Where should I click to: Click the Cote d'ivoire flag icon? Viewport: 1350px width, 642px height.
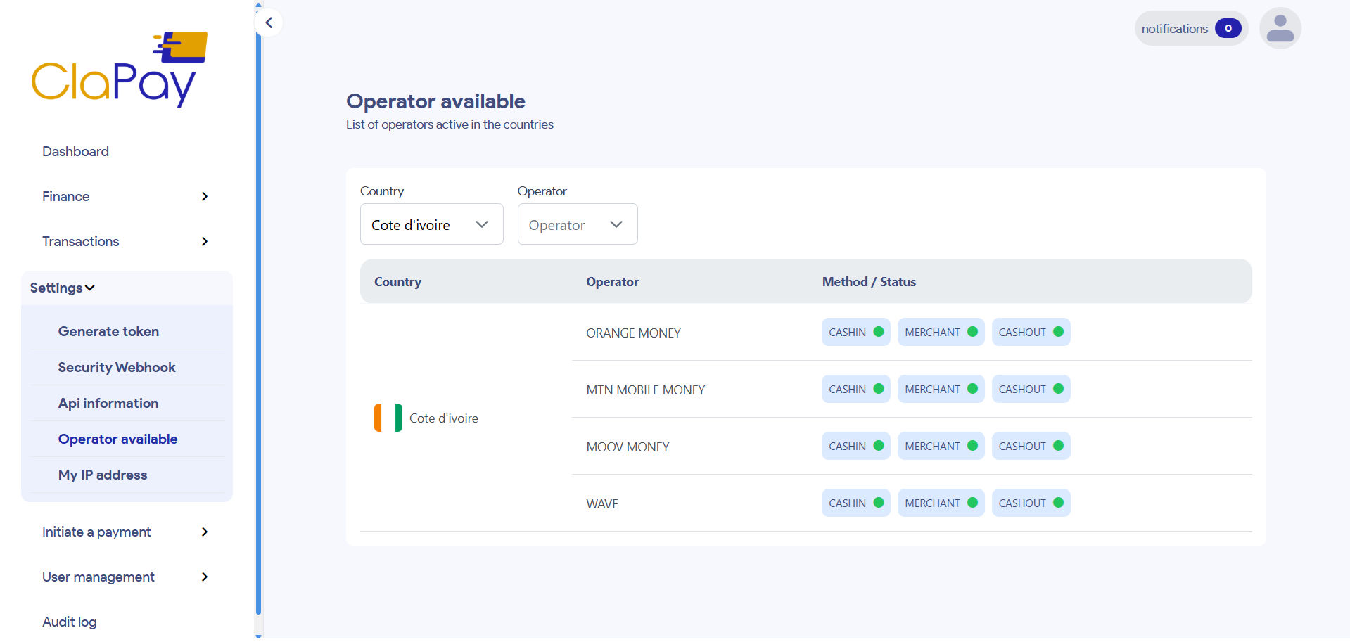(x=387, y=417)
